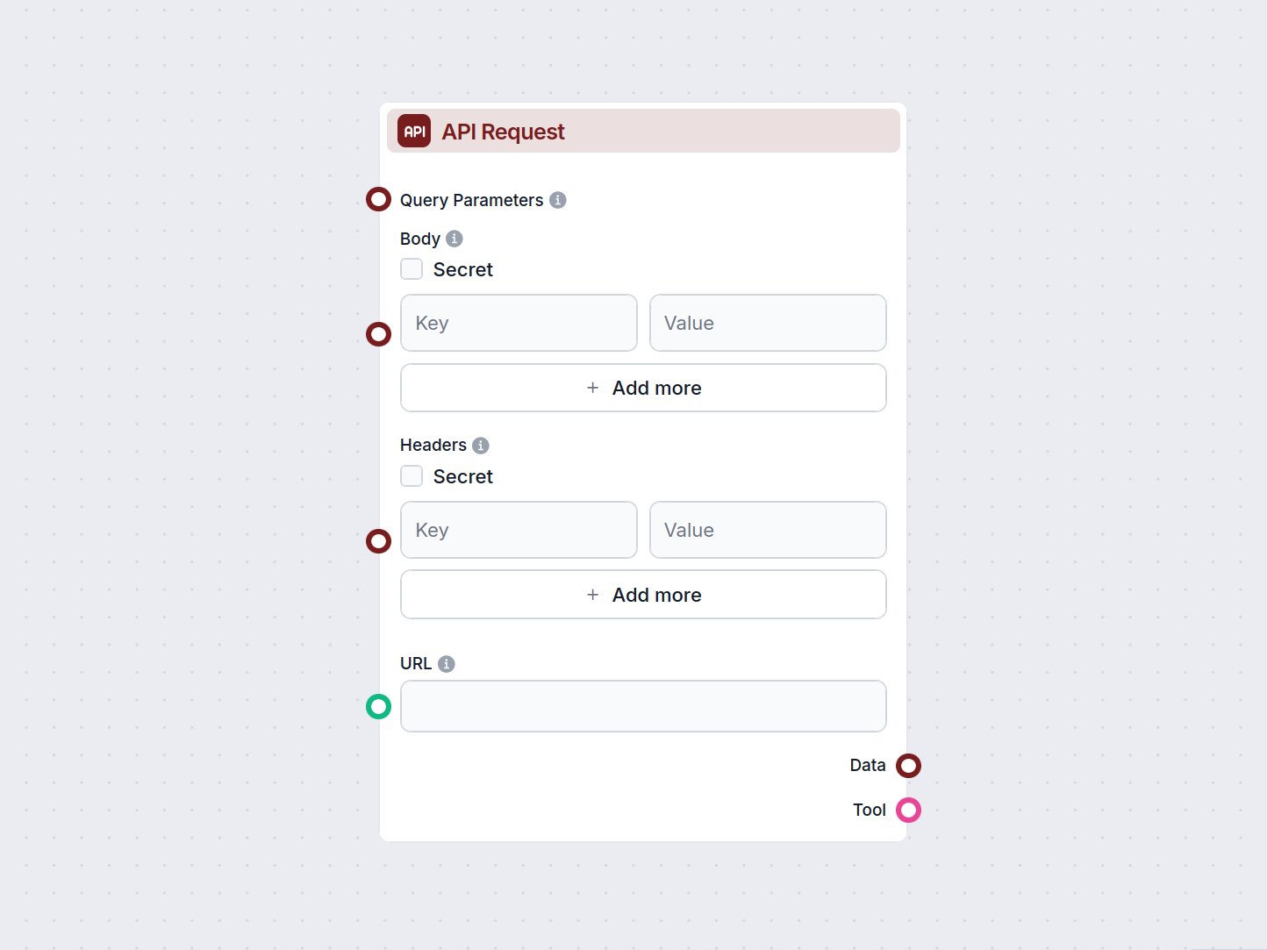Select the Body Key input field
Image resolution: width=1267 pixels, height=950 pixels.
tap(519, 323)
